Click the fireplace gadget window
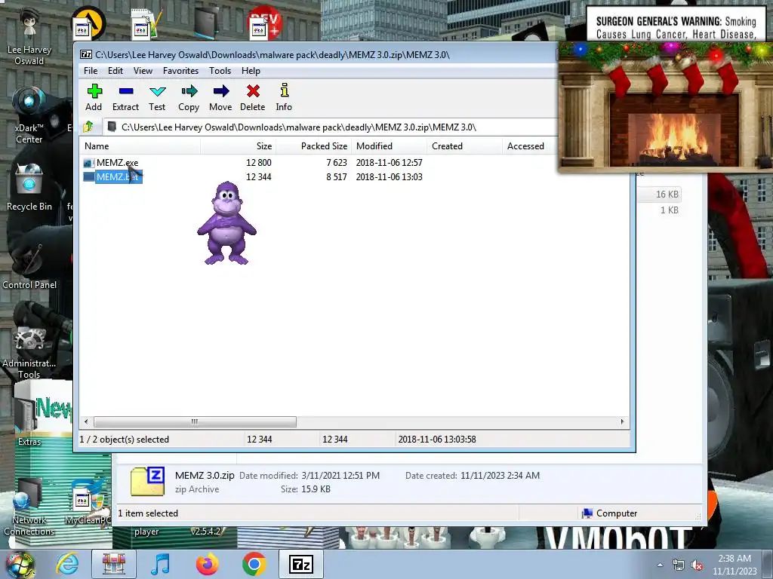The image size is (773, 579). pyautogui.click(x=666, y=106)
